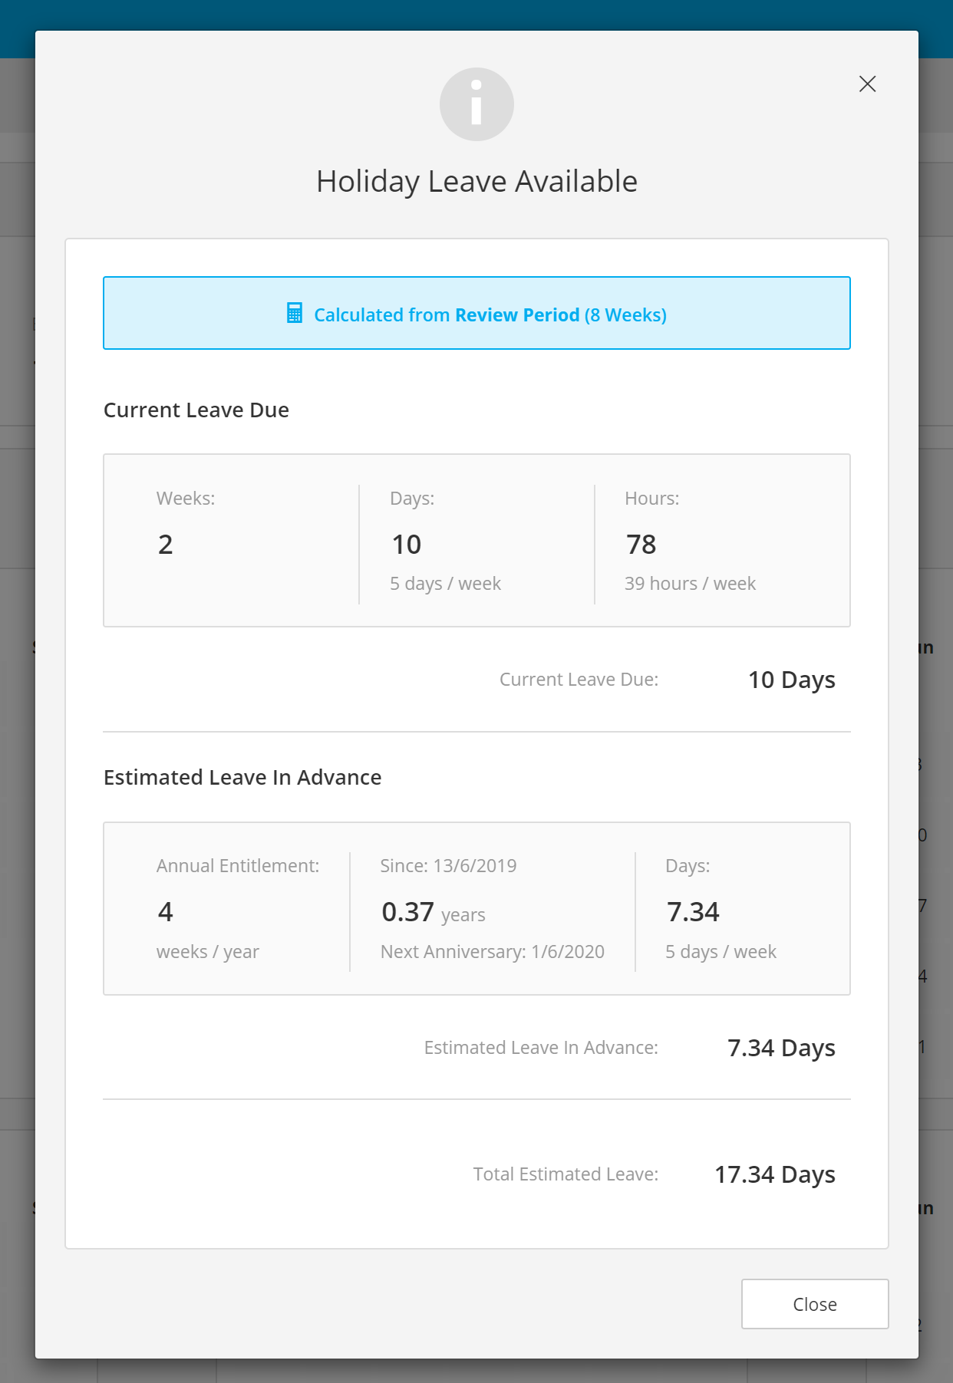Image resolution: width=953 pixels, height=1383 pixels.
Task: Click the calculator icon in banner
Action: [x=295, y=313]
